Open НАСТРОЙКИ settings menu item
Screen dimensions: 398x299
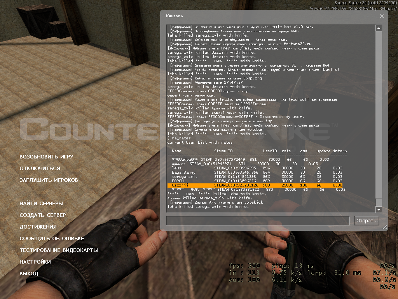point(35,262)
